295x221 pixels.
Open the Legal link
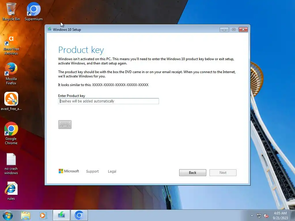112,172
